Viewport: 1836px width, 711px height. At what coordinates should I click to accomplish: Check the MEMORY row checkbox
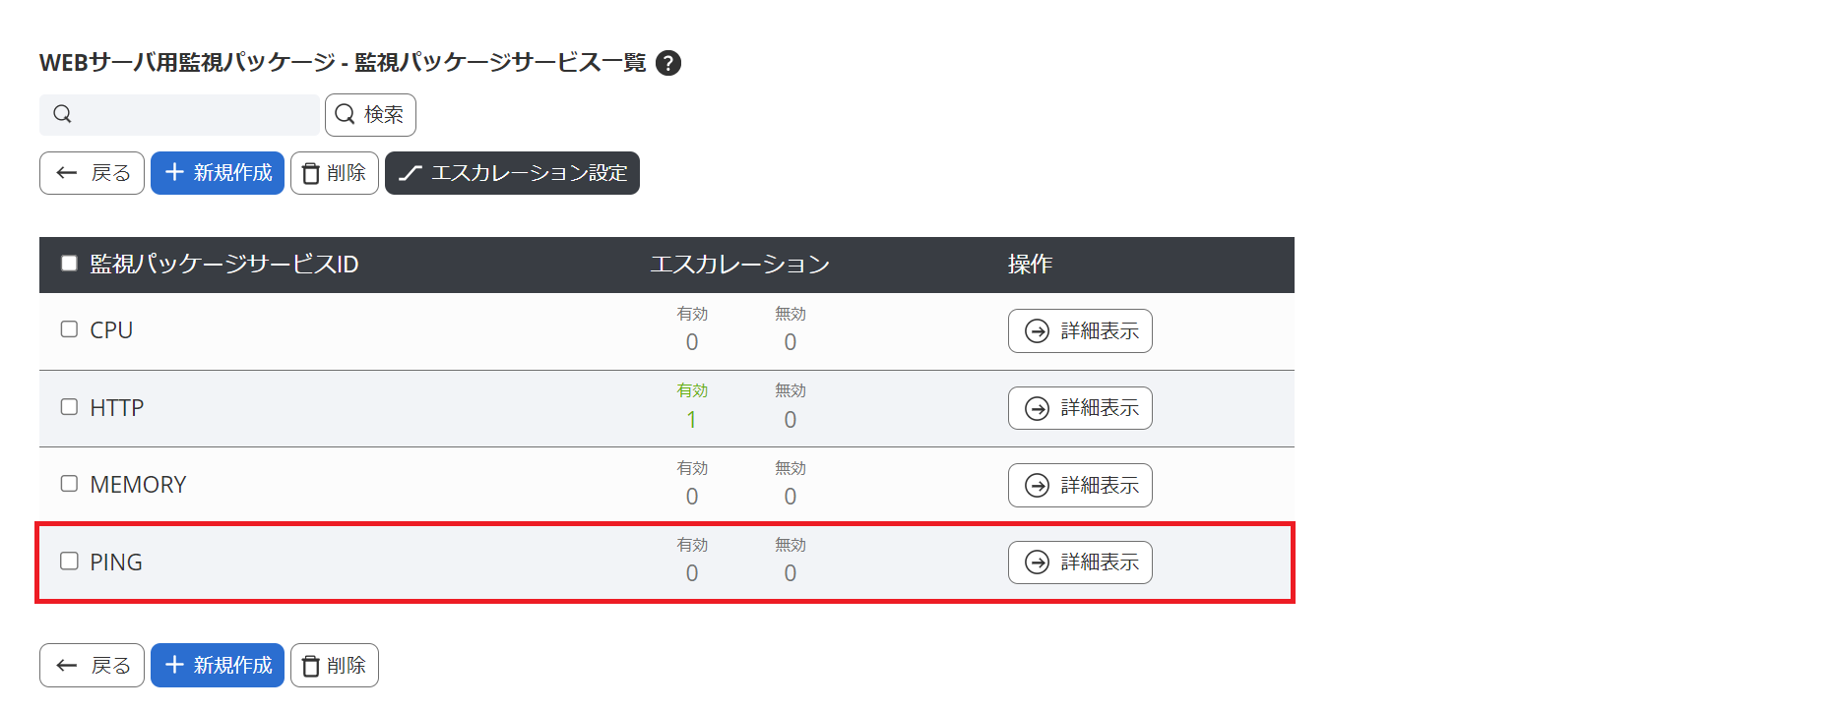click(x=69, y=484)
